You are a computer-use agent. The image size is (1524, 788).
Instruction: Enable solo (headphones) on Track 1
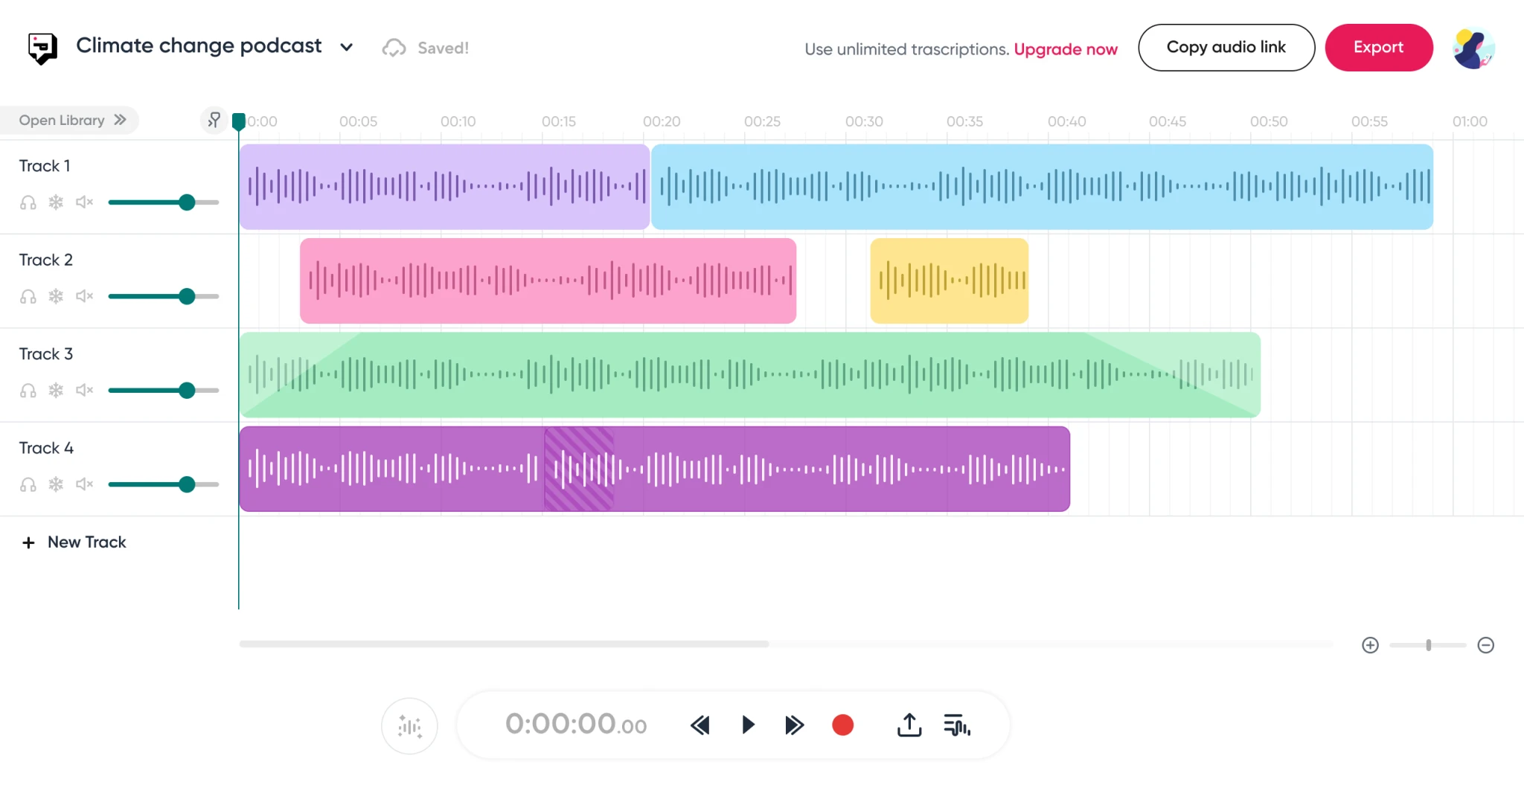click(x=28, y=202)
